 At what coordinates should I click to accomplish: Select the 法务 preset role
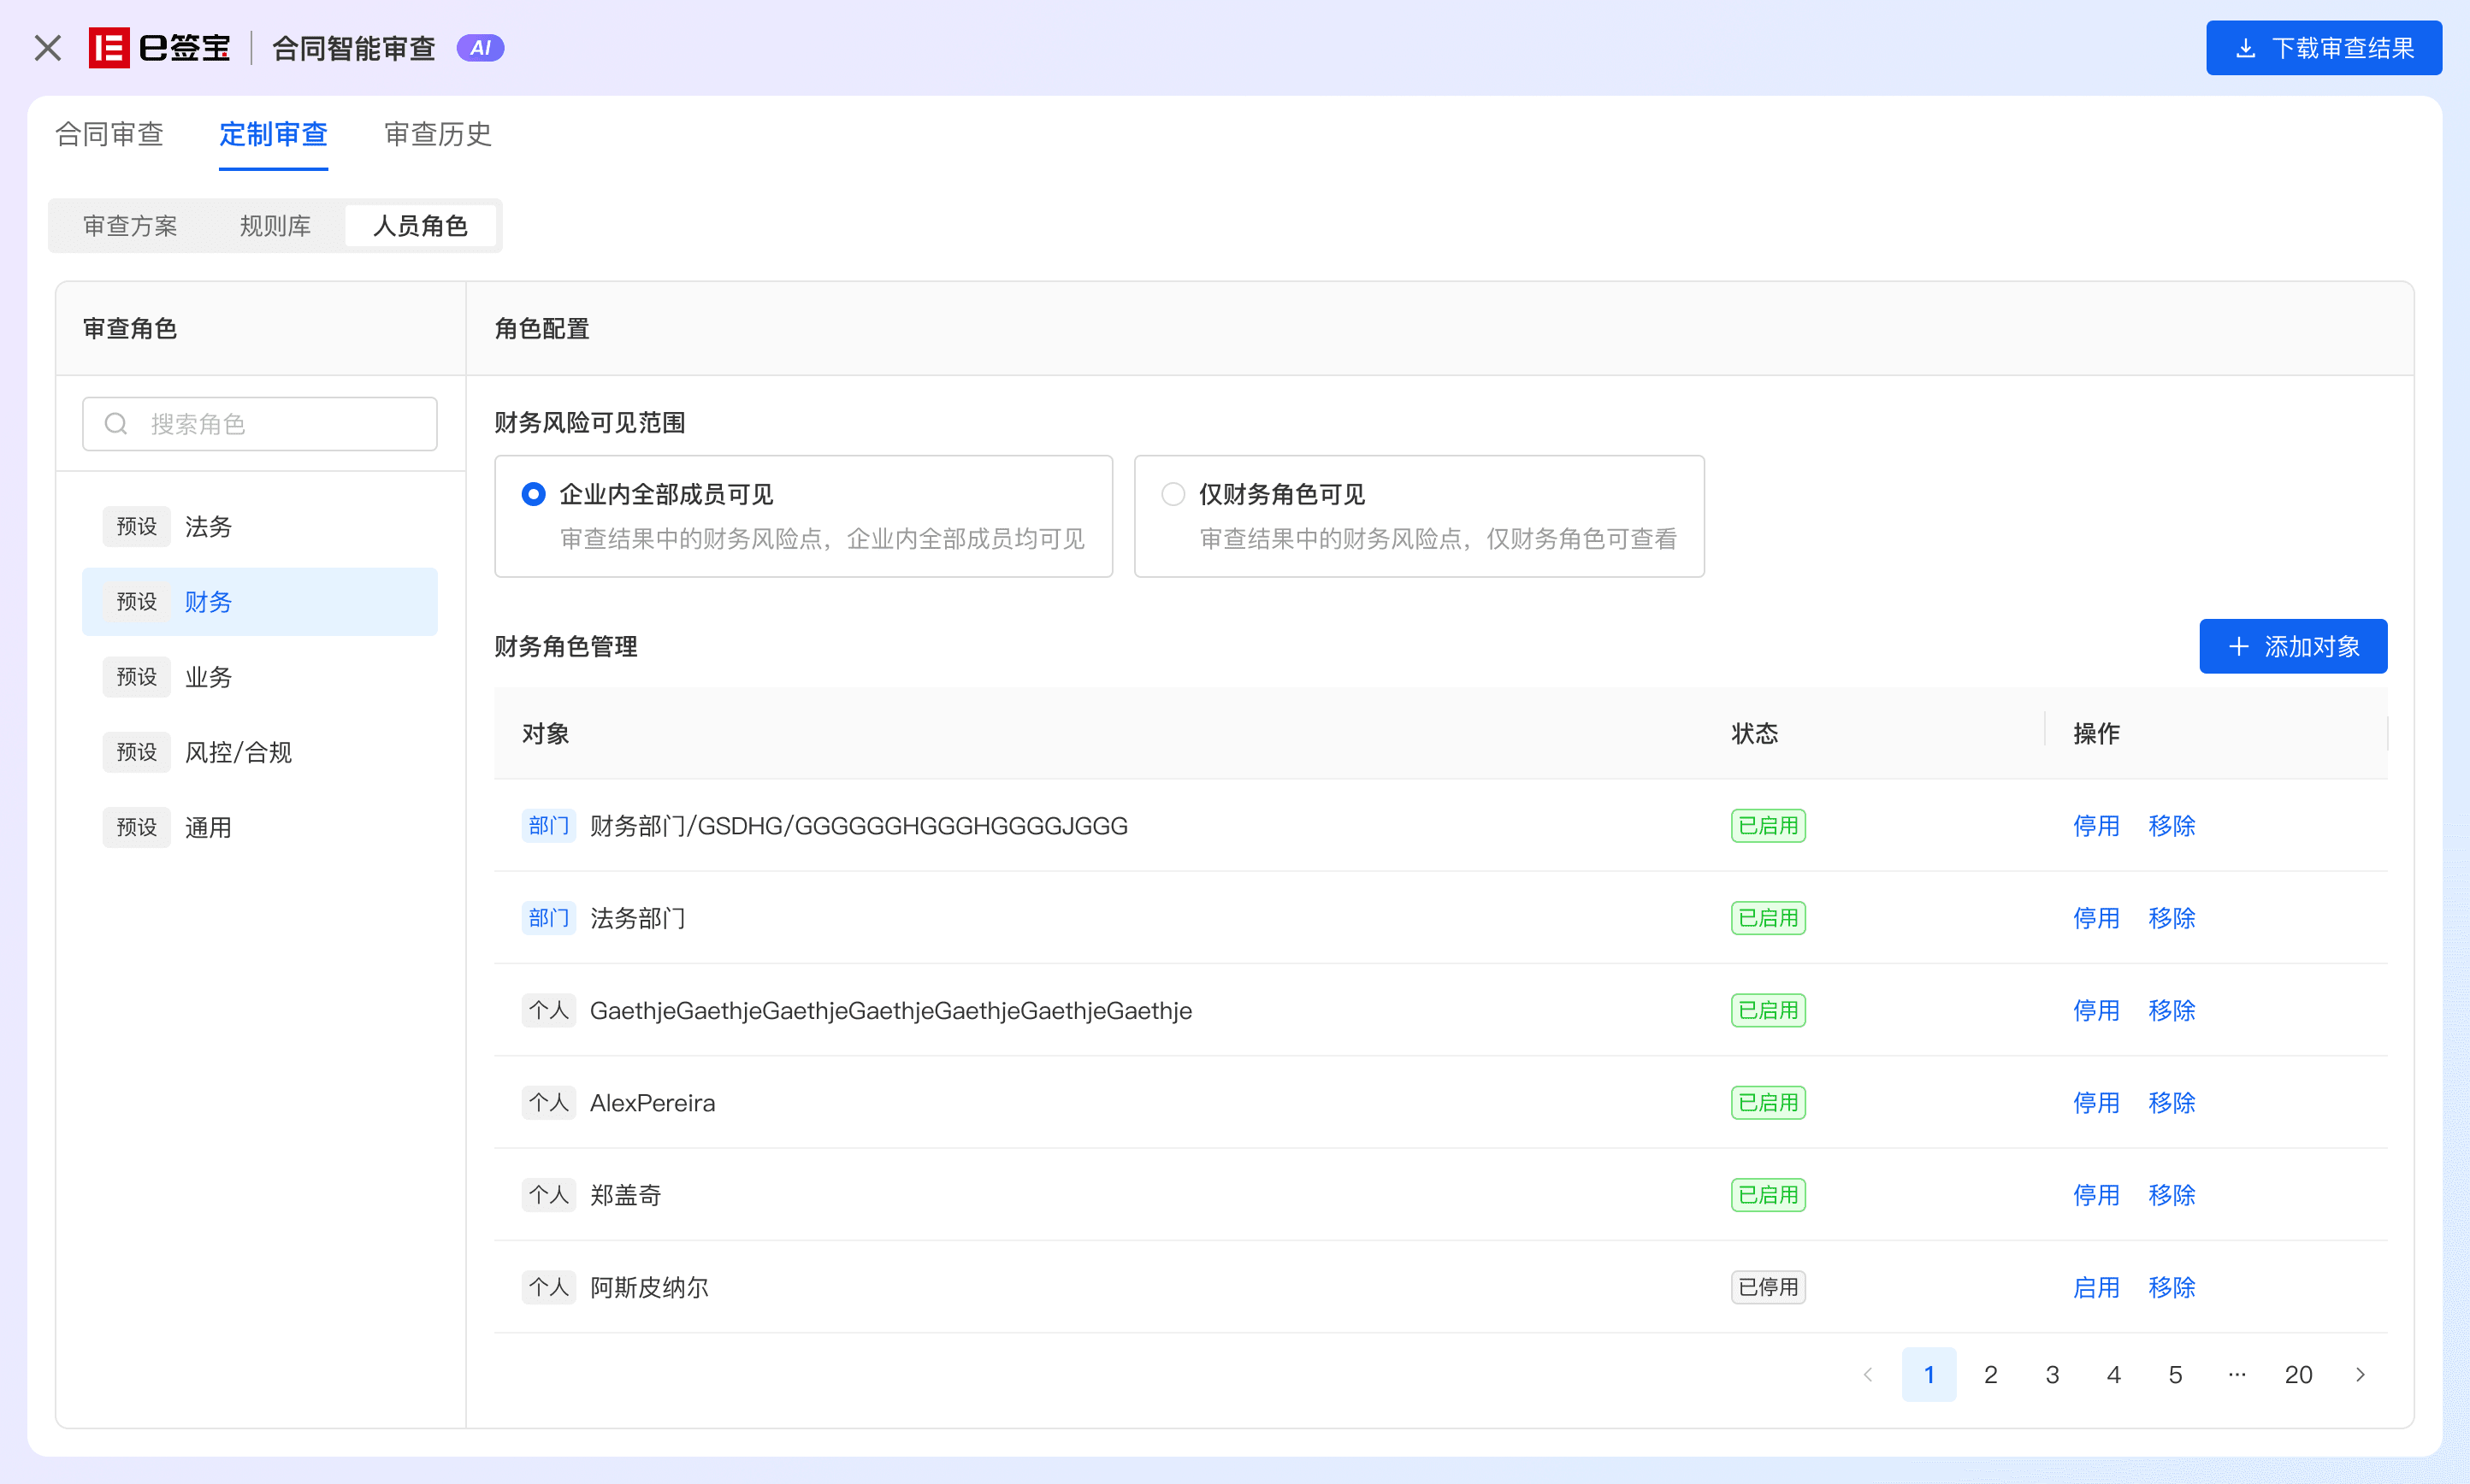[x=260, y=527]
